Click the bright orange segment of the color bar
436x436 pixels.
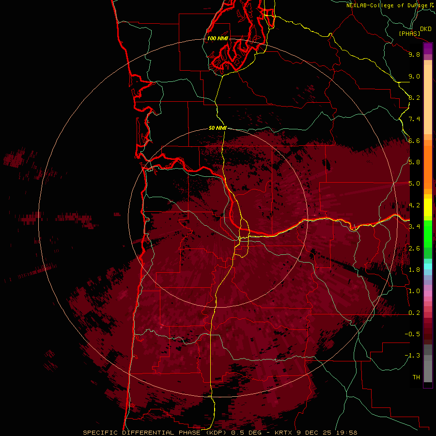[428, 167]
